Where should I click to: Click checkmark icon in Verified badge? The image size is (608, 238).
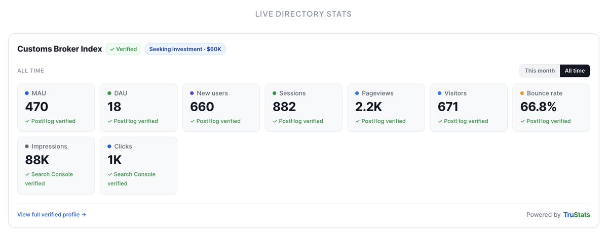tap(112, 50)
